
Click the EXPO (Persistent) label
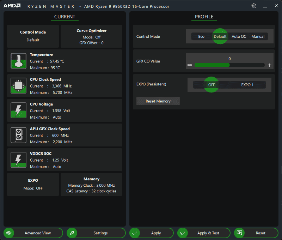click(x=151, y=84)
